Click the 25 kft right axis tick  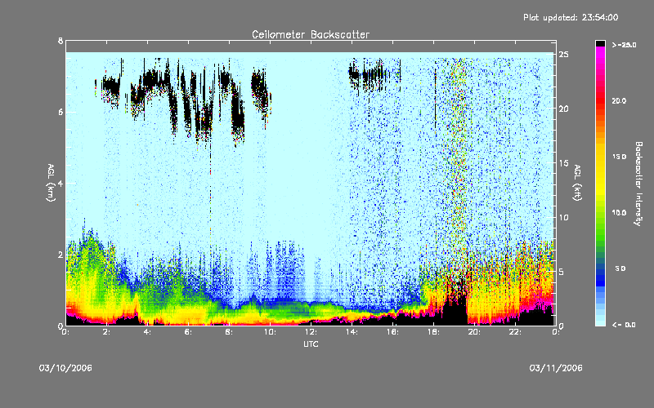point(563,55)
